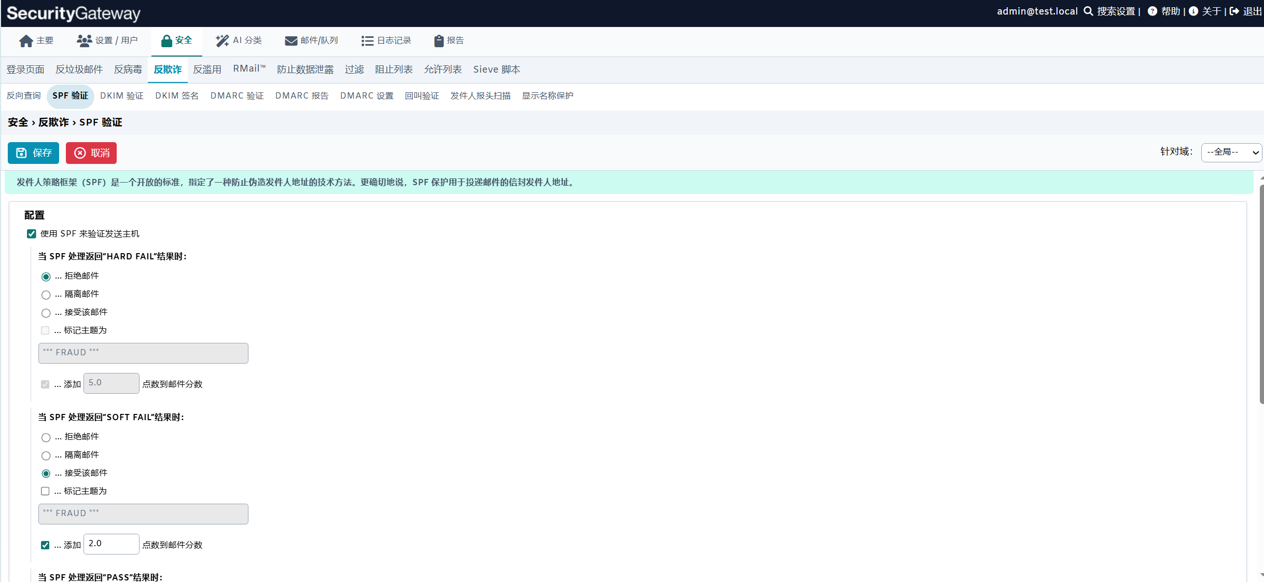Switch to DMARC 设置 sub-tab
This screenshot has width=1264, height=582.
click(x=367, y=96)
